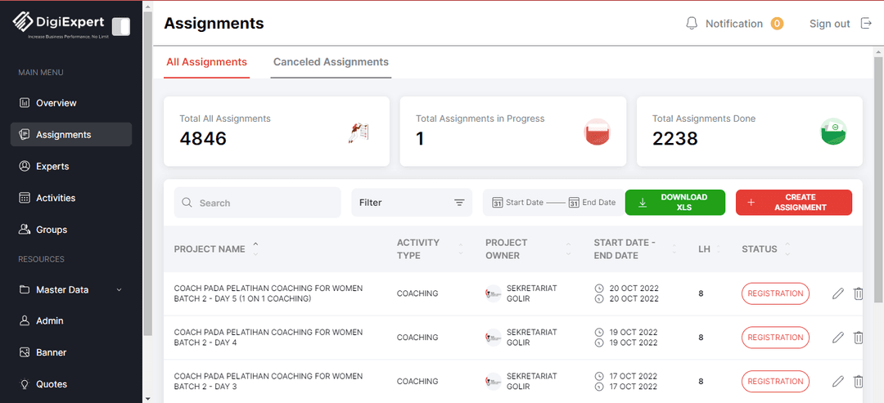Sort by Project Name column arrows
The height and width of the screenshot is (403, 884).
click(255, 249)
